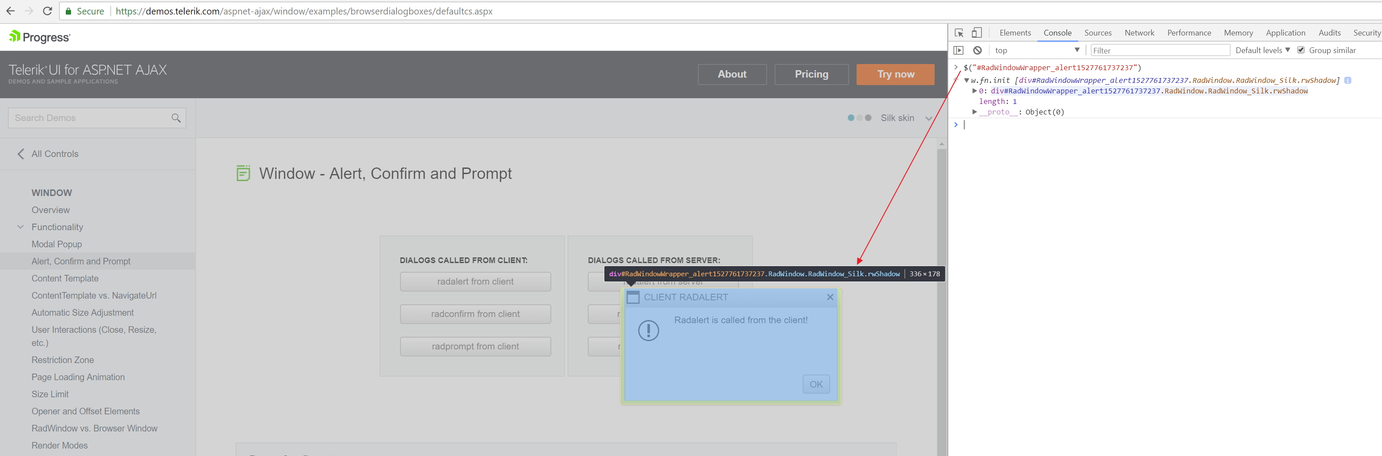1382x456 pixels.
Task: Open the Overview demo link
Action: click(50, 210)
